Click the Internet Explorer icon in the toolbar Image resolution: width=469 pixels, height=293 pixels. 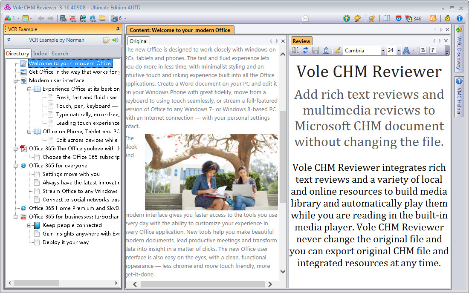[x=92, y=18]
